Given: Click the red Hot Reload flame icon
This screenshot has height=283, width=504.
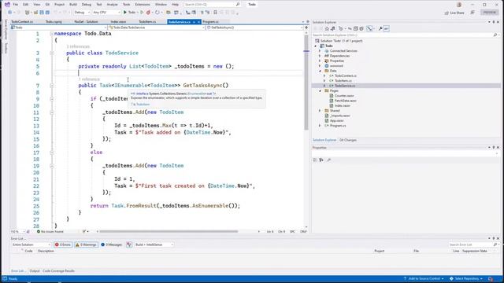Looking at the screenshot, I should 148,13.
